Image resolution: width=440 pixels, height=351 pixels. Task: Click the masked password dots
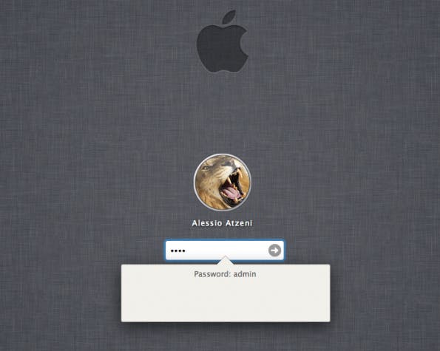(178, 251)
